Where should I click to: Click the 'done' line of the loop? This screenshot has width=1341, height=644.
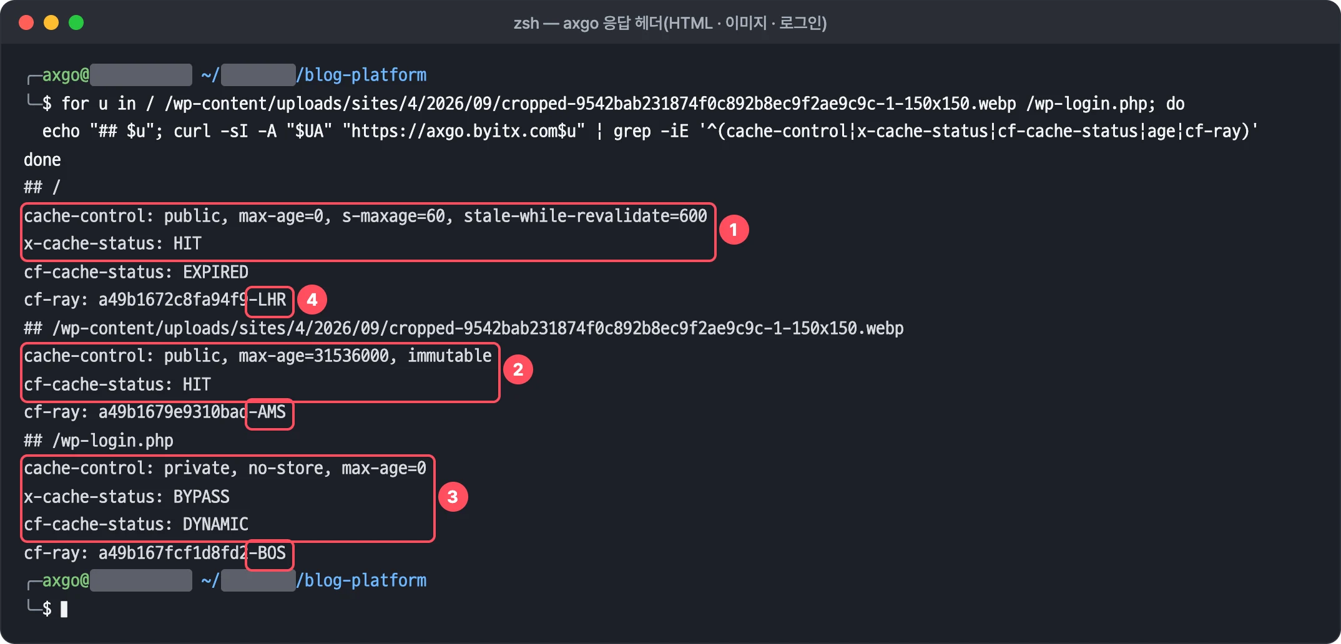coord(42,160)
